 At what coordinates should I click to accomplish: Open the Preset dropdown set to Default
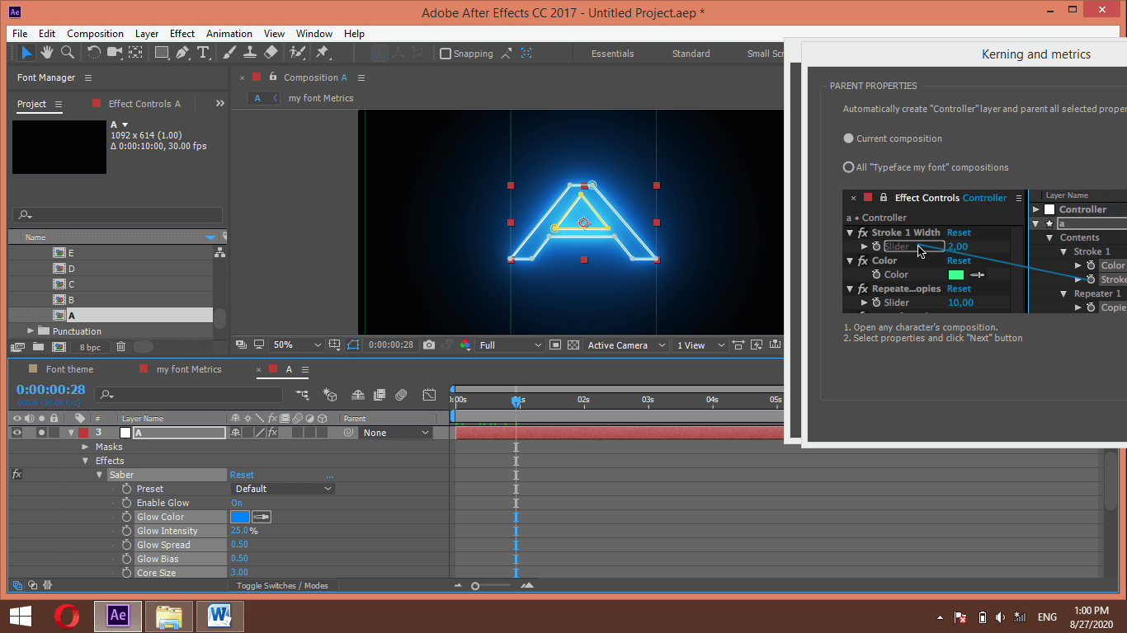point(283,488)
